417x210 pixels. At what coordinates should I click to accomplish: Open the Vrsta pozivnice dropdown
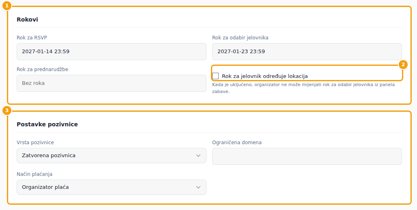112,156
